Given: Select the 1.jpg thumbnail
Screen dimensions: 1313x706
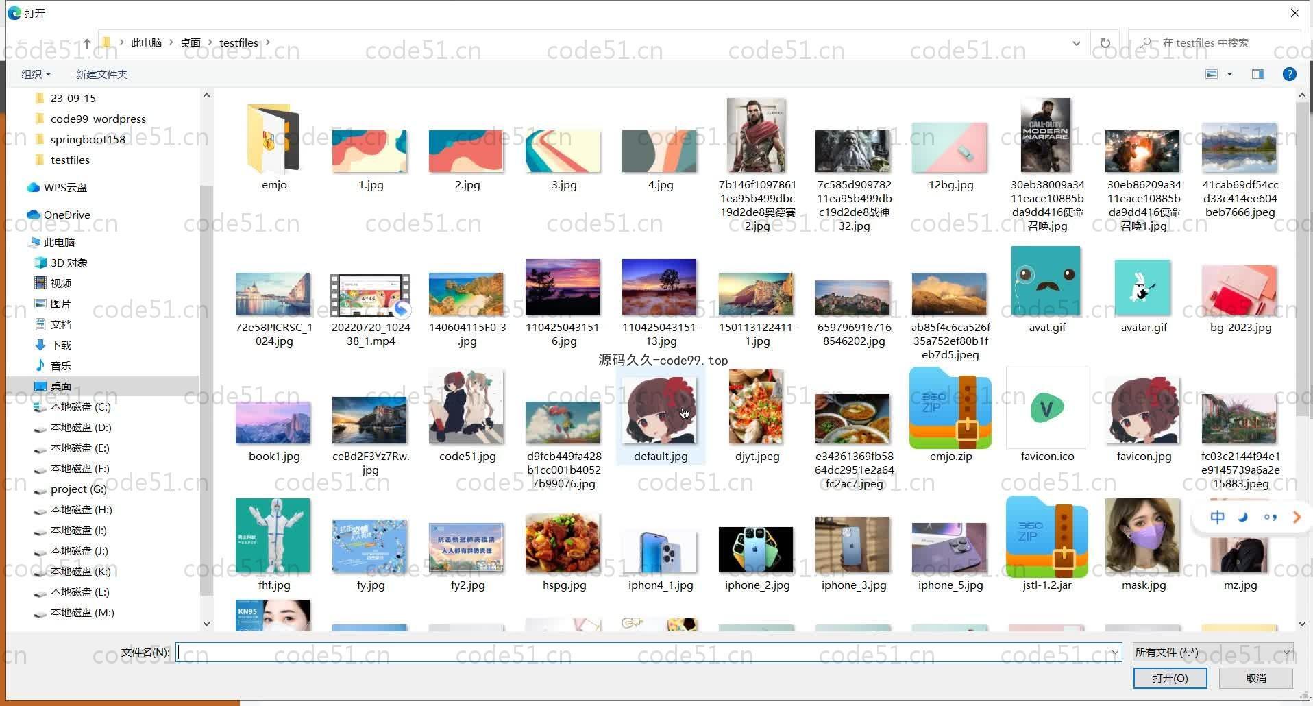Looking at the screenshot, I should (370, 151).
